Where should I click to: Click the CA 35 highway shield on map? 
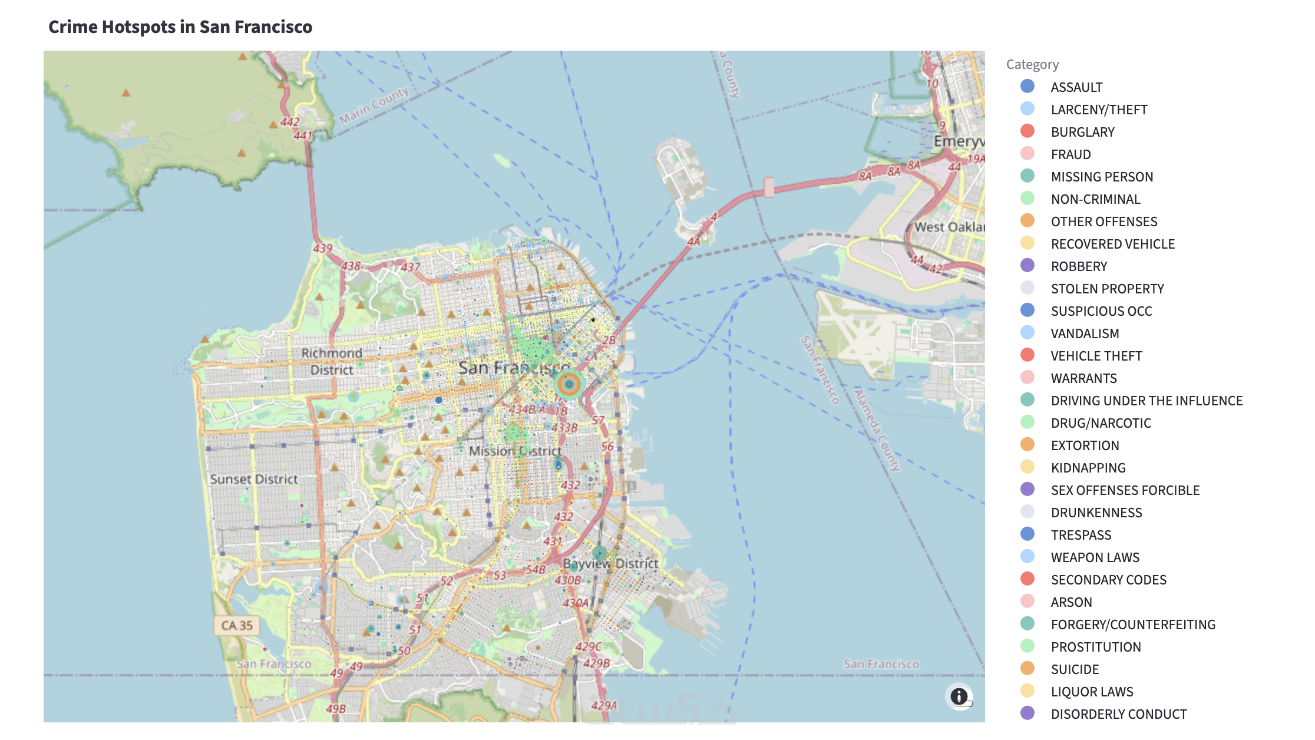237,625
